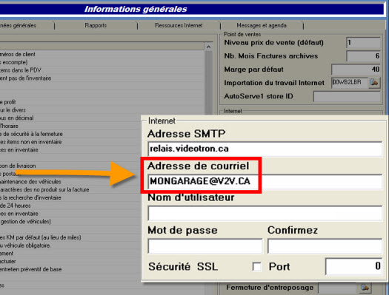Click the Nb. Mois Factures archives field
The width and height of the screenshot is (389, 295).
click(364, 56)
